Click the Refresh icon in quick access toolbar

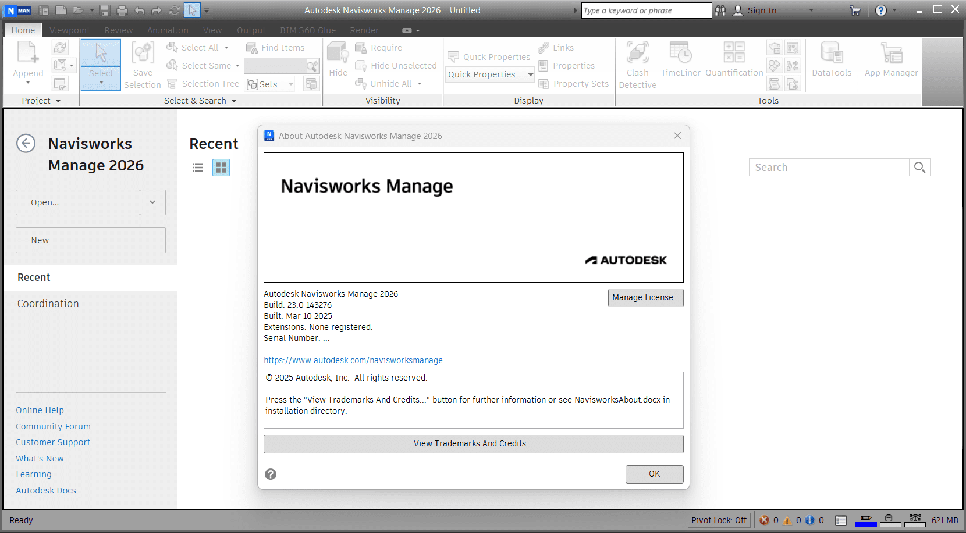click(x=175, y=10)
